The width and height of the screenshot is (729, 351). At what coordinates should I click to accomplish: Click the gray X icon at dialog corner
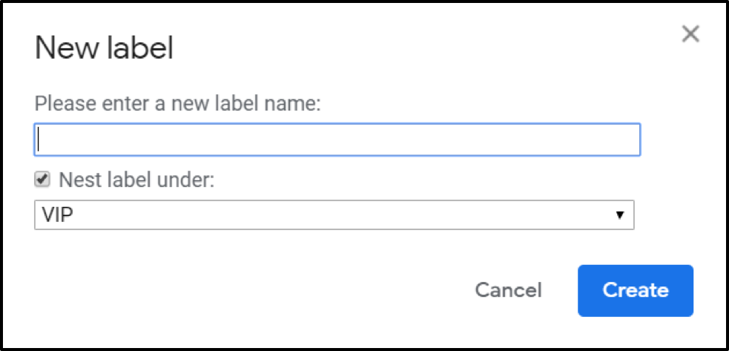coord(690,33)
